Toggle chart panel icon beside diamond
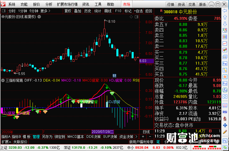229x151 pixels. pos(137,17)
